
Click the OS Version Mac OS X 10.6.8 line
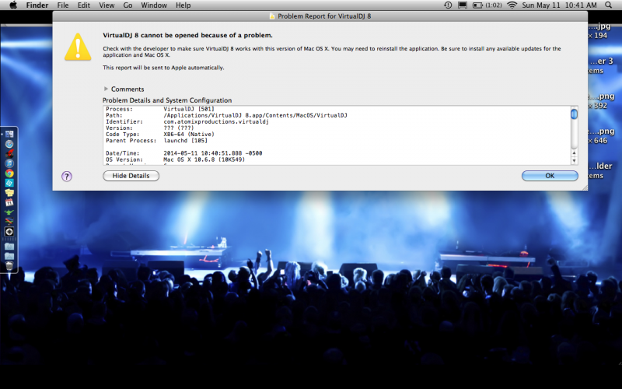[x=176, y=159]
